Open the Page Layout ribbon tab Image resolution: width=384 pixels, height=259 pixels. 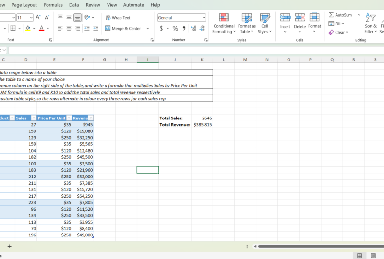[24, 5]
